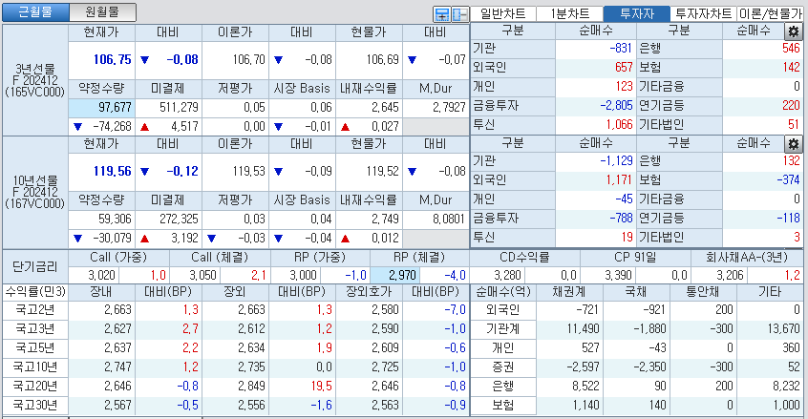
Task: Click open interest value 511,279
Action: [179, 108]
